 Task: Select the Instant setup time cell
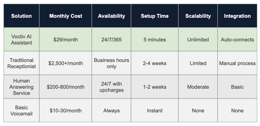[x=155, y=111]
